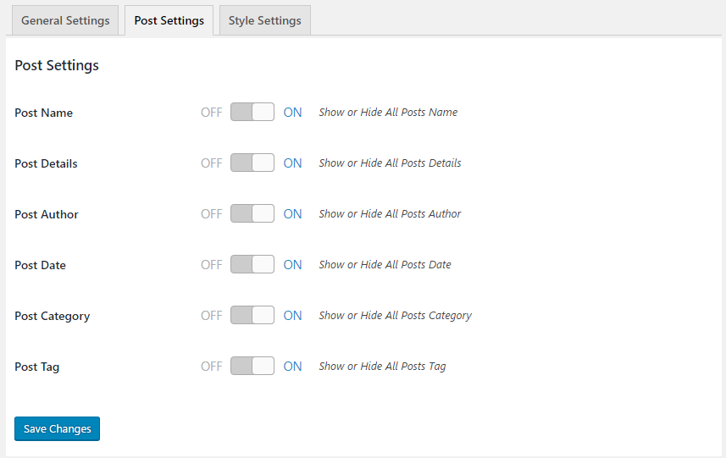Click the OFF label for Post Tag
This screenshot has height=458, width=726.
(211, 367)
